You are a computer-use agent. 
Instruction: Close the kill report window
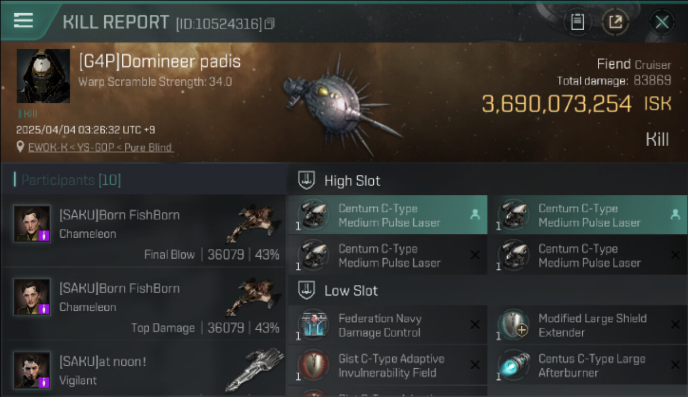[x=662, y=22]
